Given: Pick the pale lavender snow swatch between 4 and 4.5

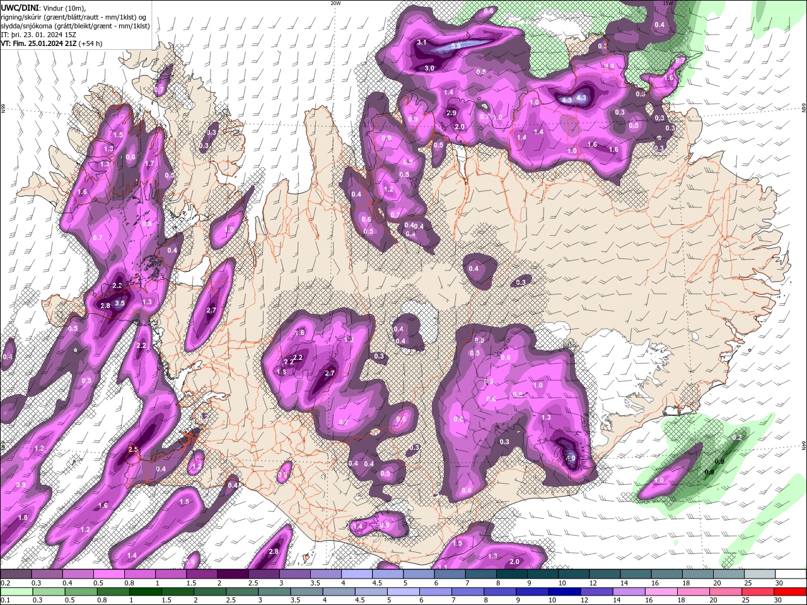Looking at the screenshot, I should tap(356, 574).
